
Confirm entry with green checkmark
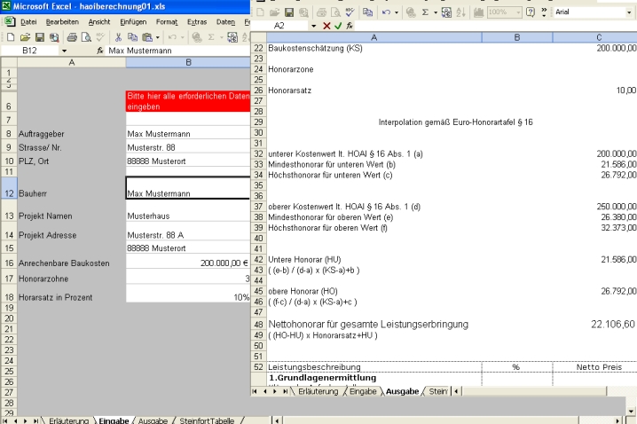tap(338, 27)
